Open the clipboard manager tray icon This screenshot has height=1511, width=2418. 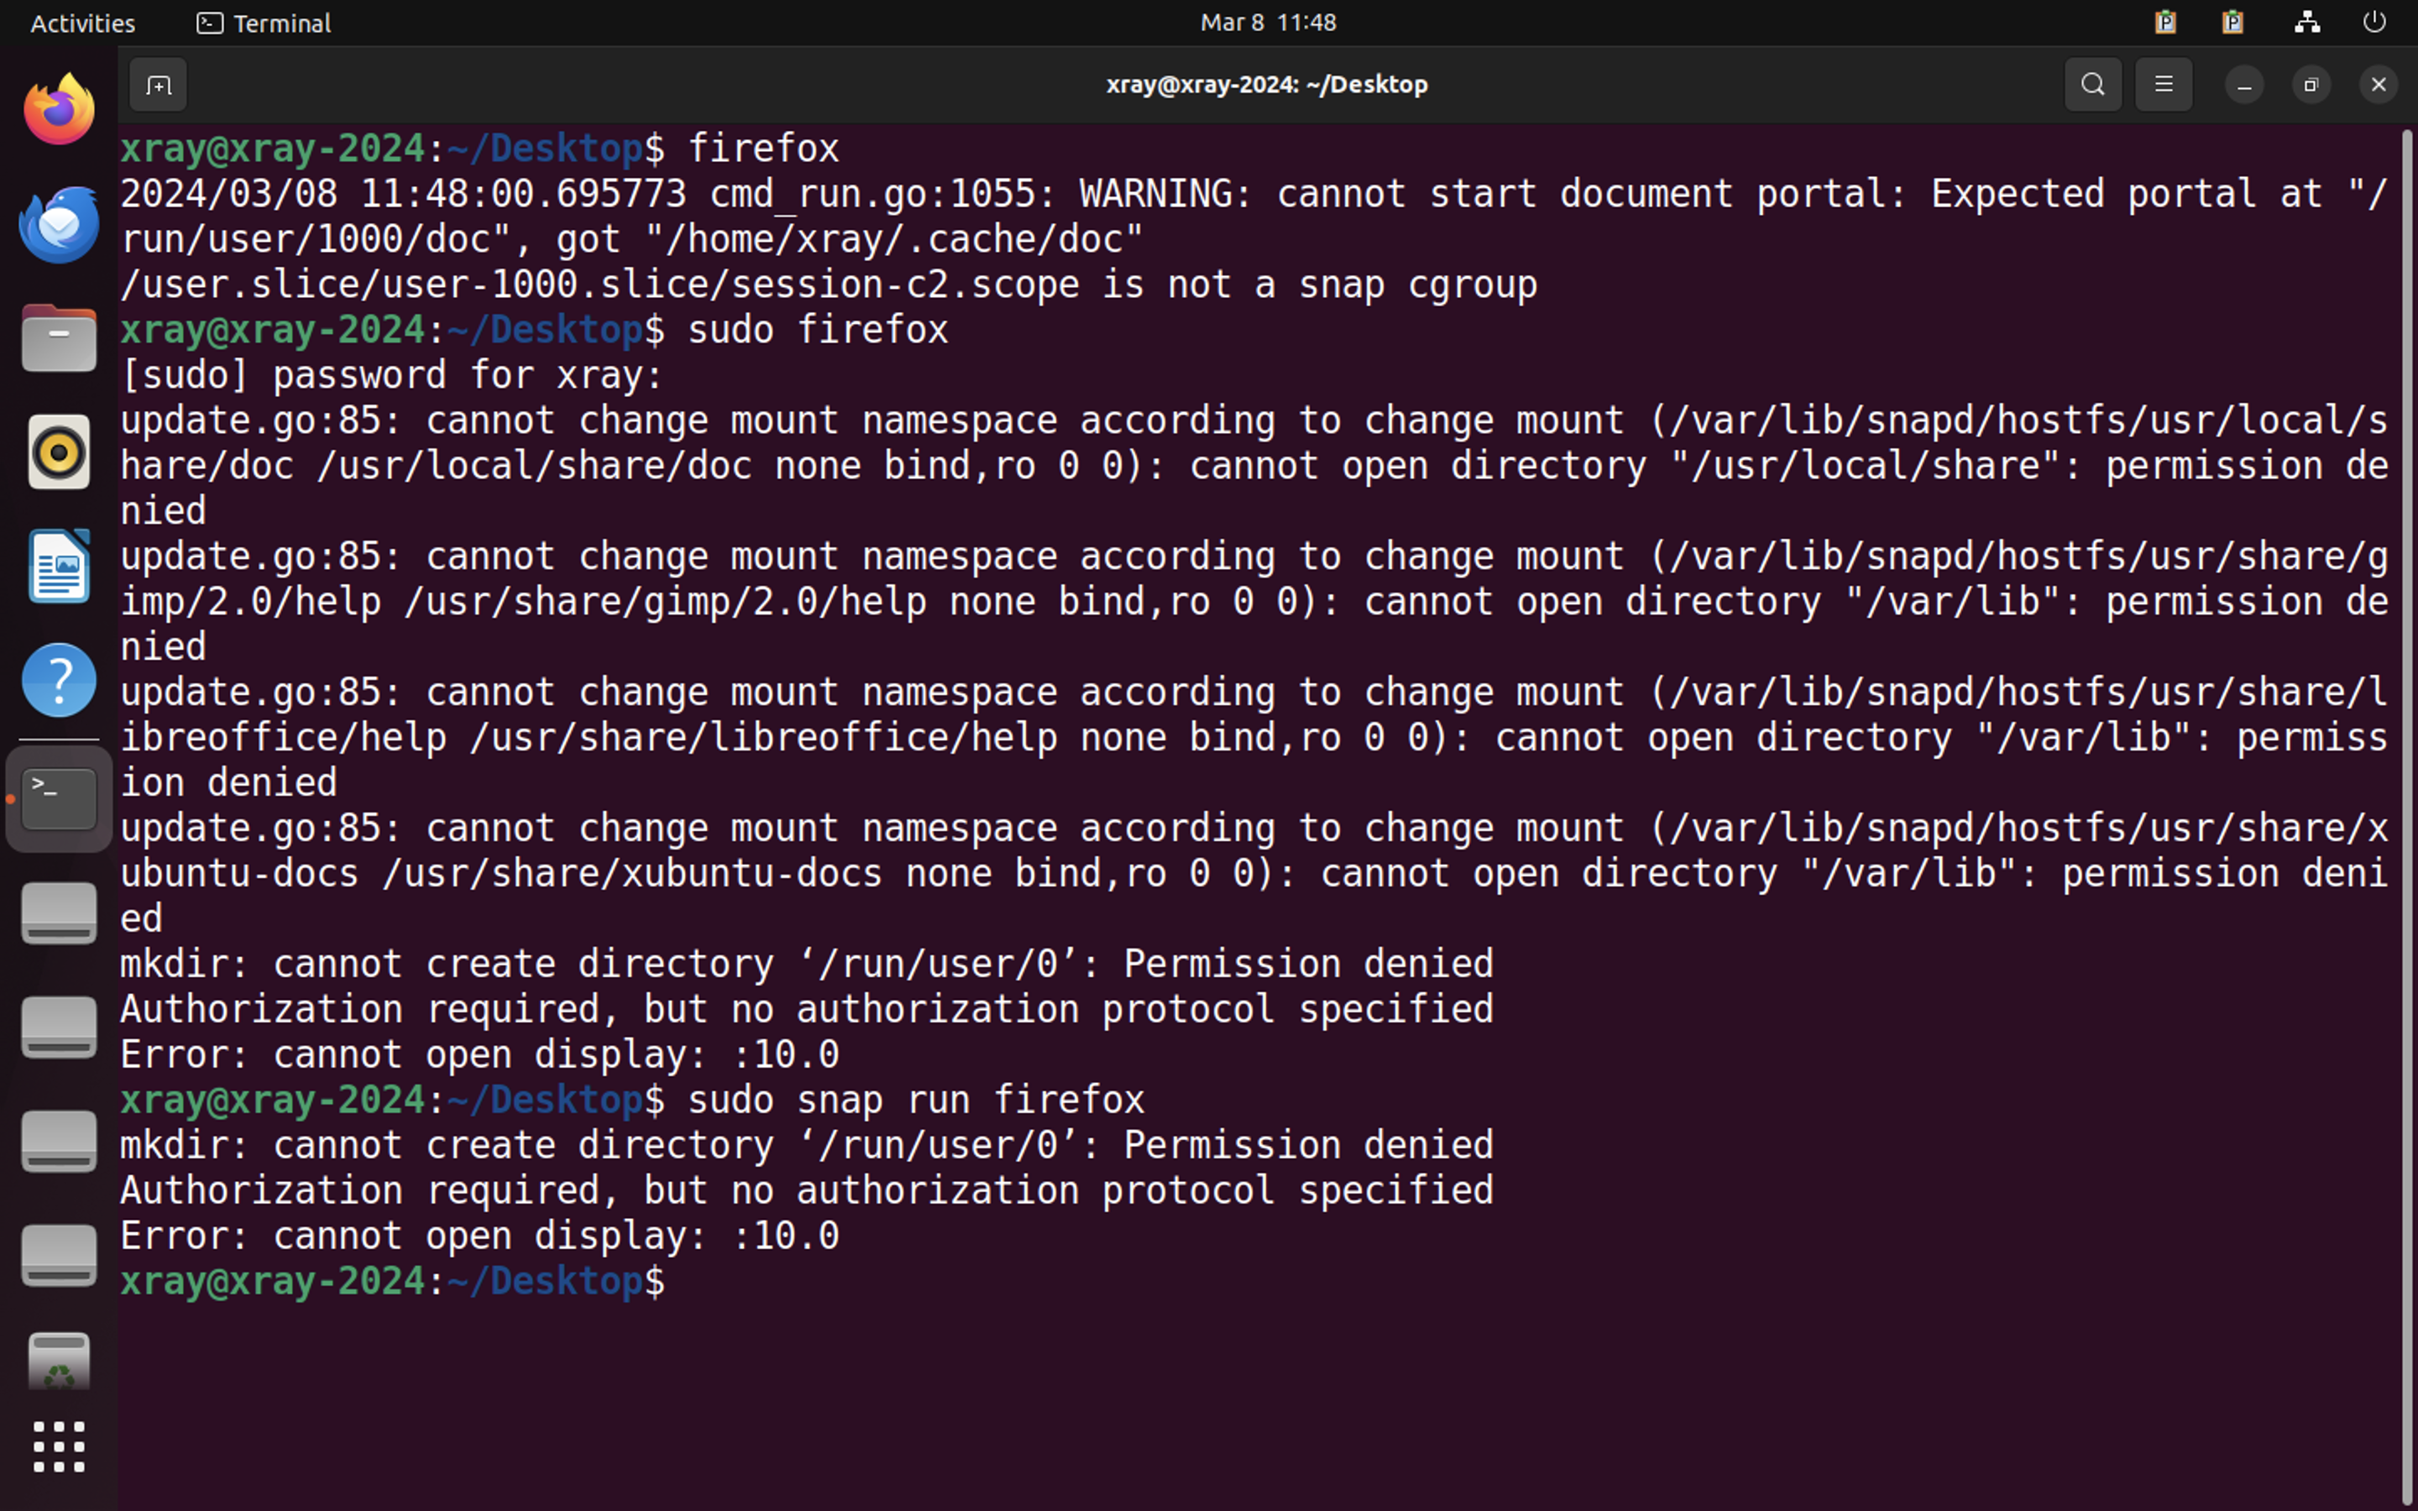click(2165, 22)
